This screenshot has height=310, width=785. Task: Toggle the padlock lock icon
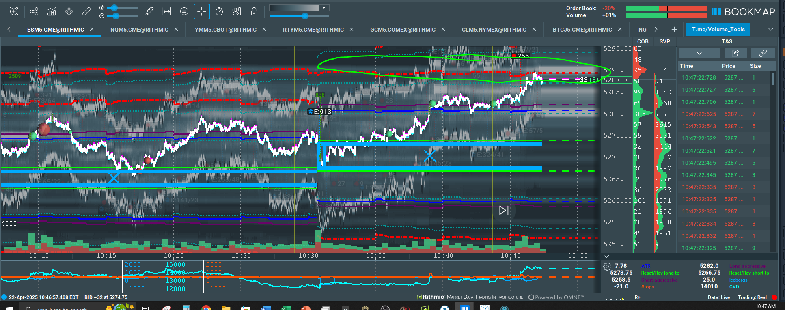(254, 11)
